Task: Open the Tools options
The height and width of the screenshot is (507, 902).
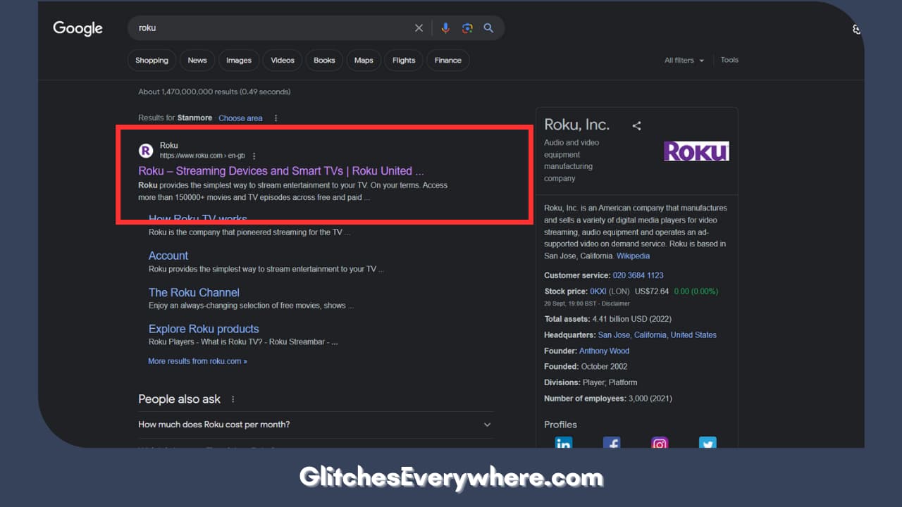Action: (729, 60)
